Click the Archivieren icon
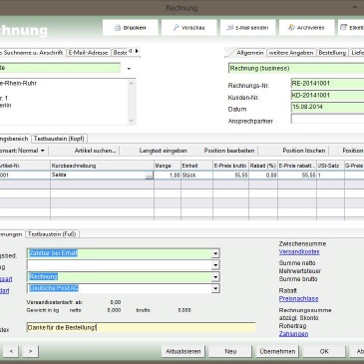Screen dimensions: 364x364 (291, 28)
